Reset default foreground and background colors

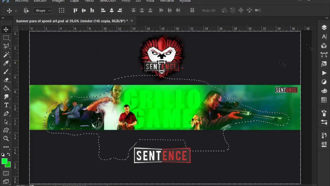click(x=3, y=154)
